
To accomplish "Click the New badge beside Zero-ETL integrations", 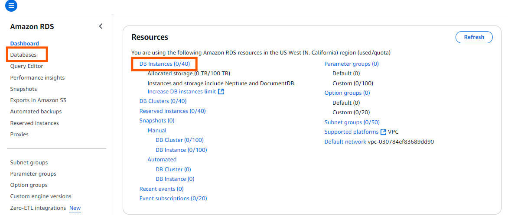I will tap(75, 208).
